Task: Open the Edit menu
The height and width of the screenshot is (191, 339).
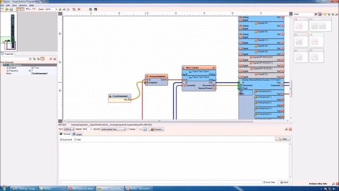Action: [x=8, y=5]
